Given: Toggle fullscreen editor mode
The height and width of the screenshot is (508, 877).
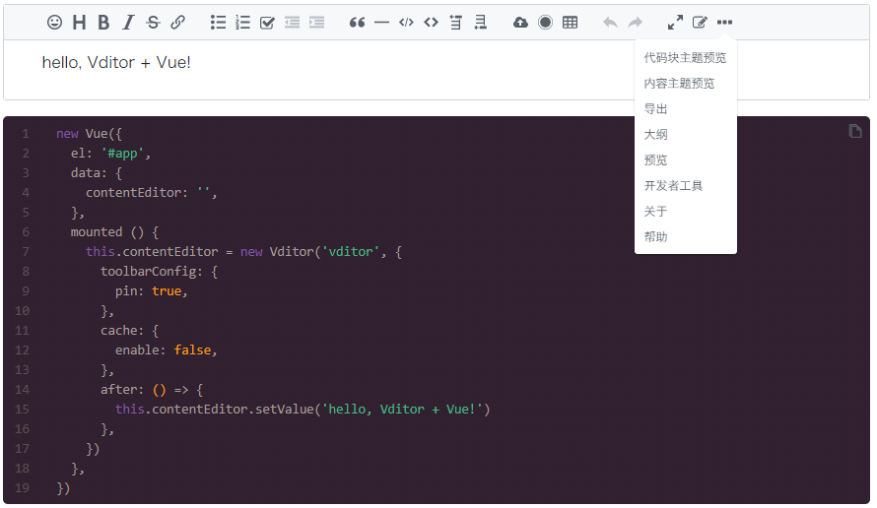Looking at the screenshot, I should coord(675,23).
